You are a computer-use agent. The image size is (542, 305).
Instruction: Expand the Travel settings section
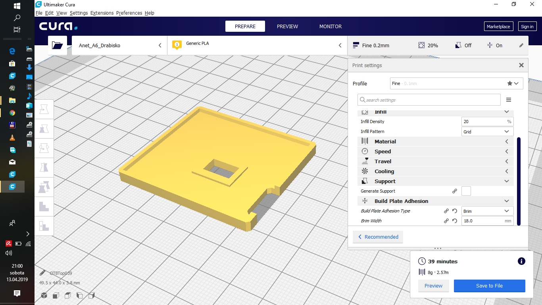(436, 161)
